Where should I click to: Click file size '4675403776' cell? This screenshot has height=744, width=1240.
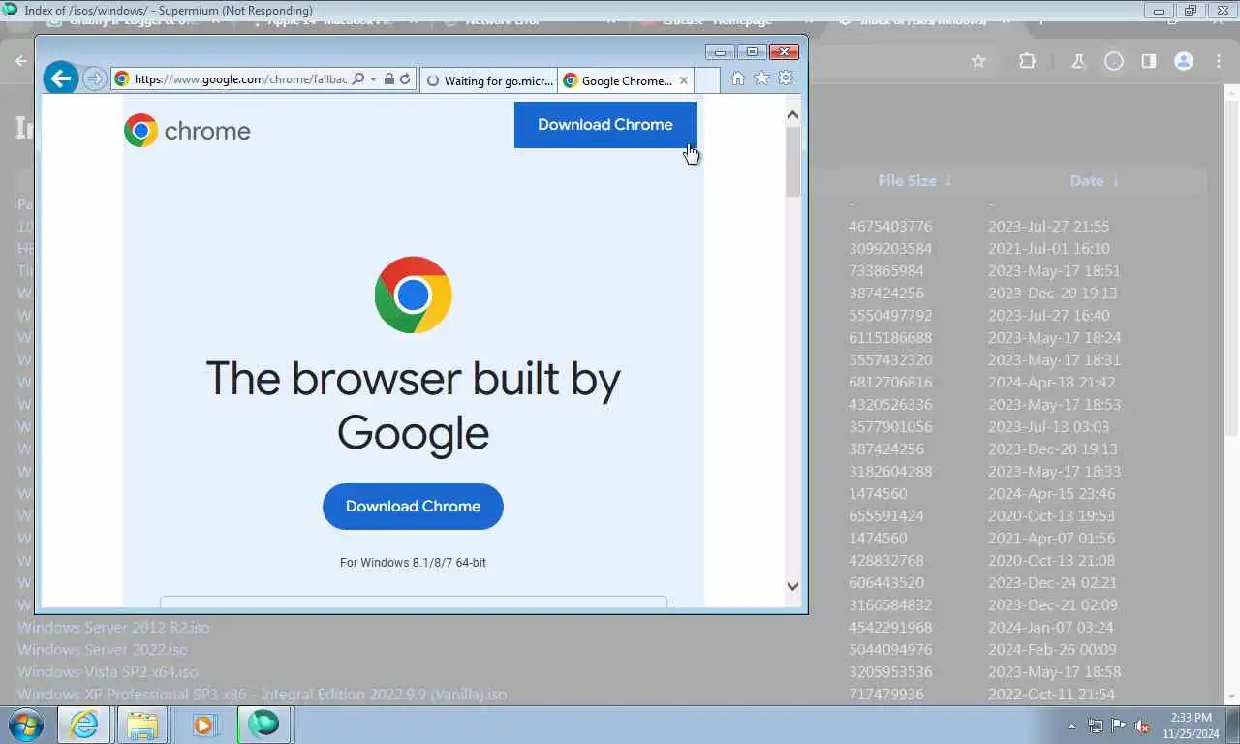890,227
